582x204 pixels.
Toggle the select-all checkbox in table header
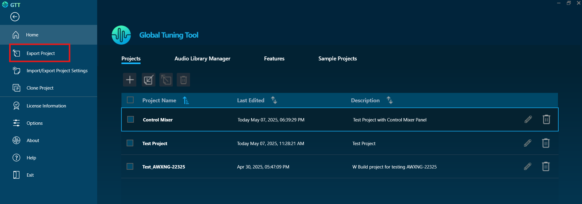coord(130,100)
